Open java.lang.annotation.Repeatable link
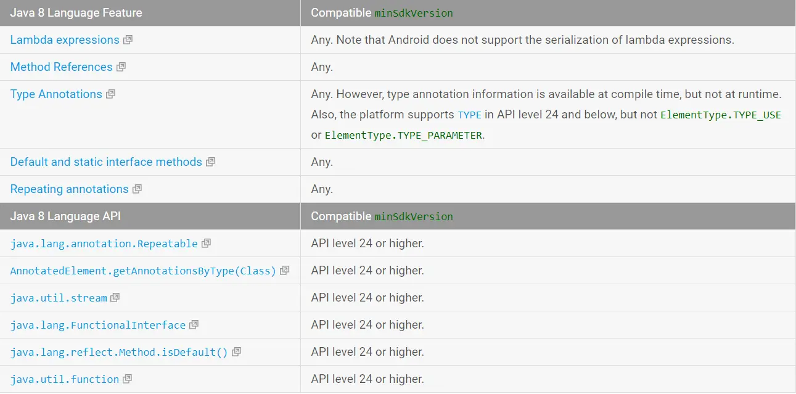This screenshot has height=394, width=796. coord(104,244)
